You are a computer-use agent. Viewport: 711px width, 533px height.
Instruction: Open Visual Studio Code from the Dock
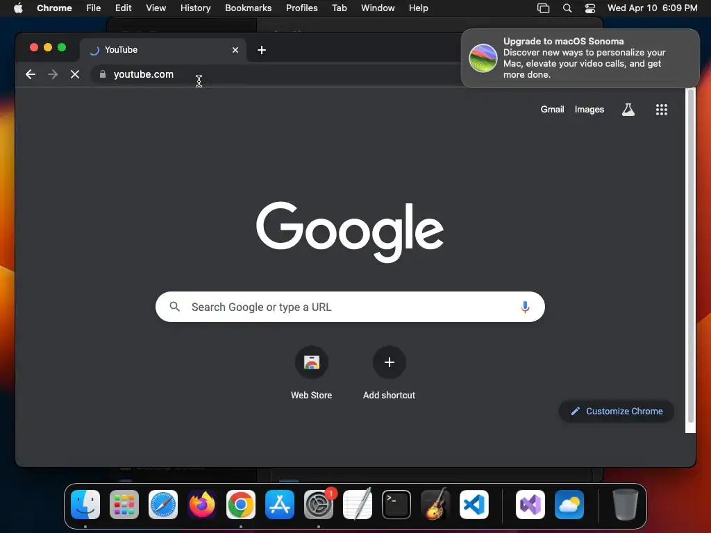tap(474, 505)
